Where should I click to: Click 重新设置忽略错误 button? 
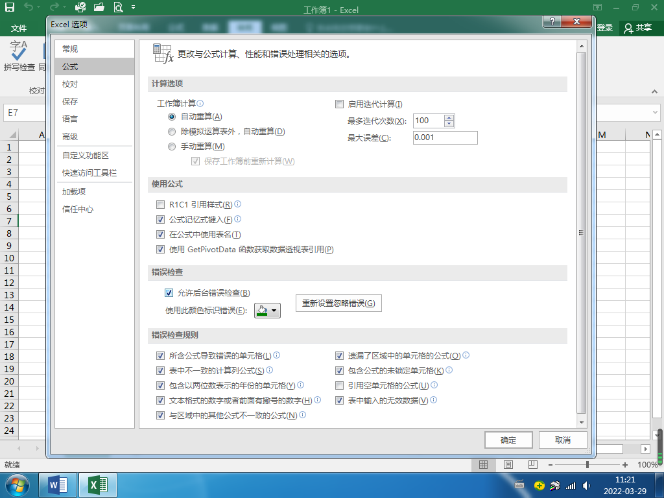coord(338,303)
